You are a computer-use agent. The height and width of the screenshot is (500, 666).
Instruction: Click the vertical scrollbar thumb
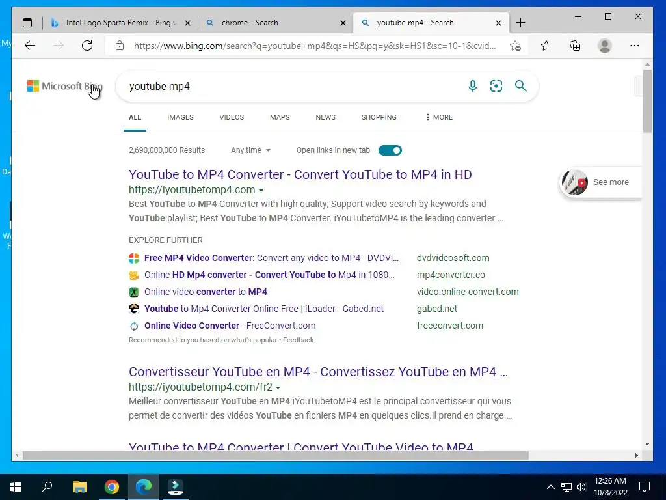[x=647, y=101]
